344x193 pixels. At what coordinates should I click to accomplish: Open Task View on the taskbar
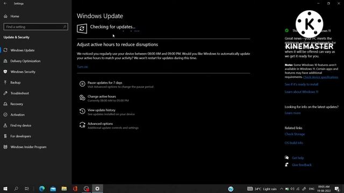[27, 189]
